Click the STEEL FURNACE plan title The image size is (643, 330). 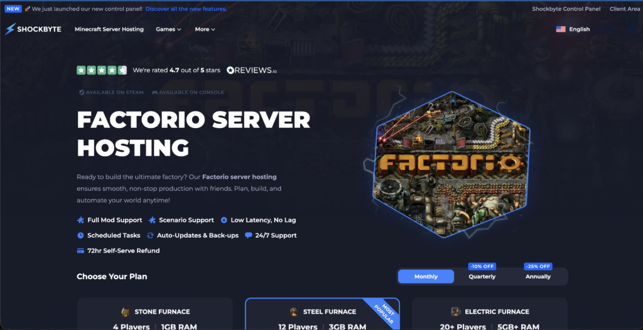click(330, 312)
